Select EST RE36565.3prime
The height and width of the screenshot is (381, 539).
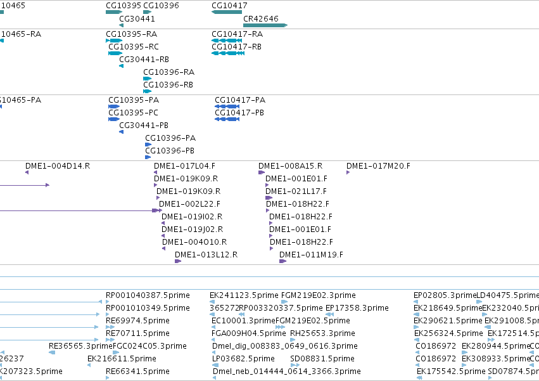pos(81,346)
